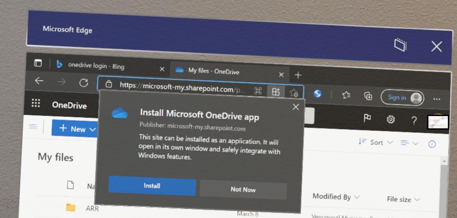Open site security info via lock icon

109,84
